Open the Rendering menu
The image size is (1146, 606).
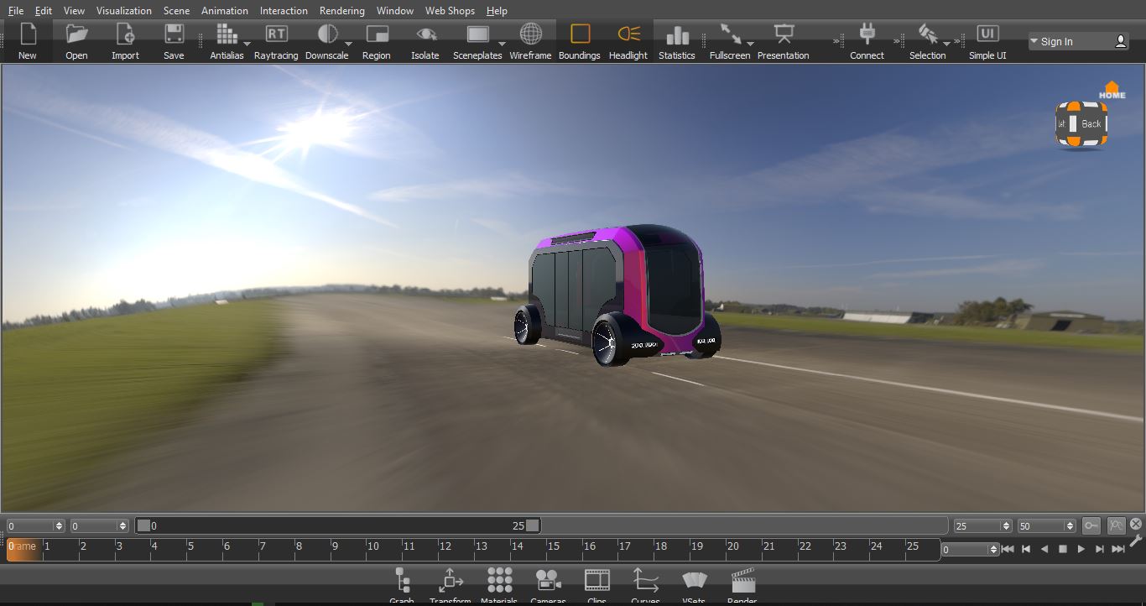point(341,11)
